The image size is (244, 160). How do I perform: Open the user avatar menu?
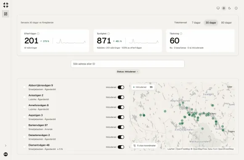pos(5,154)
